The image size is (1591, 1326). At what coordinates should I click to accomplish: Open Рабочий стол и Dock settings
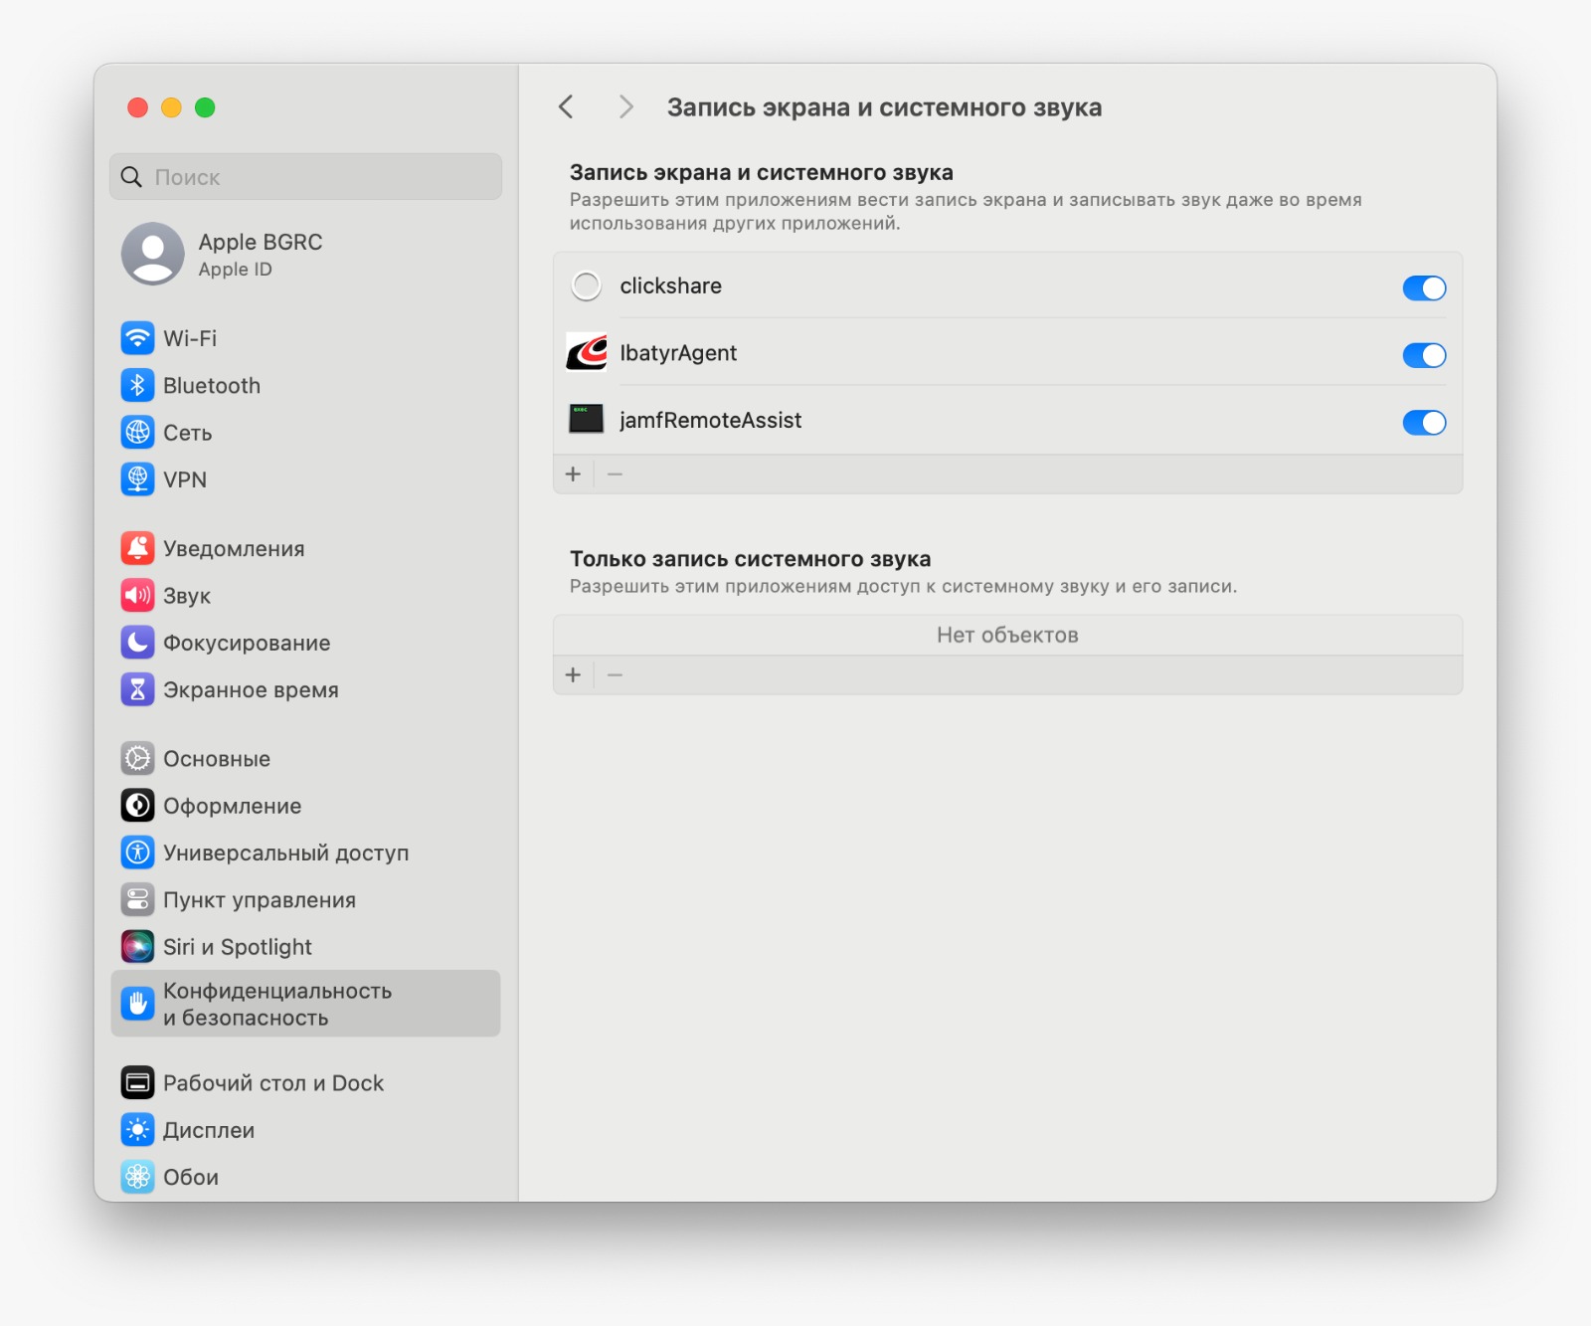point(305,1083)
